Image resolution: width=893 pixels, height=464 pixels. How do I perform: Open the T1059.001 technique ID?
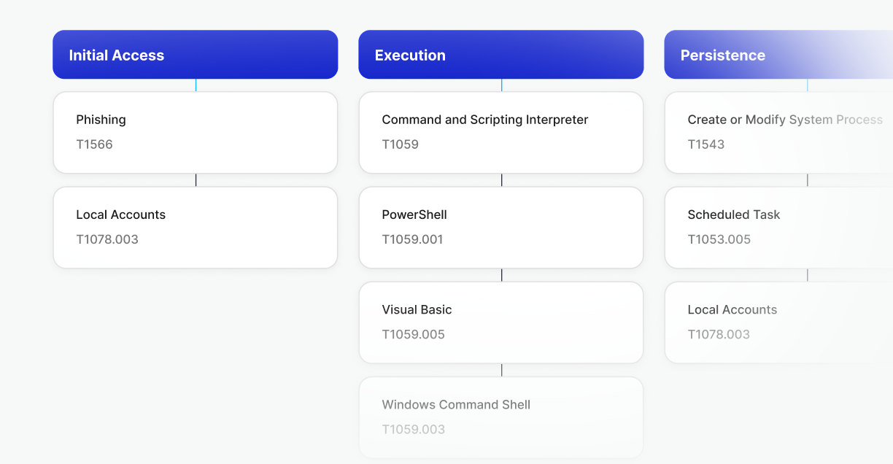pyautogui.click(x=412, y=239)
